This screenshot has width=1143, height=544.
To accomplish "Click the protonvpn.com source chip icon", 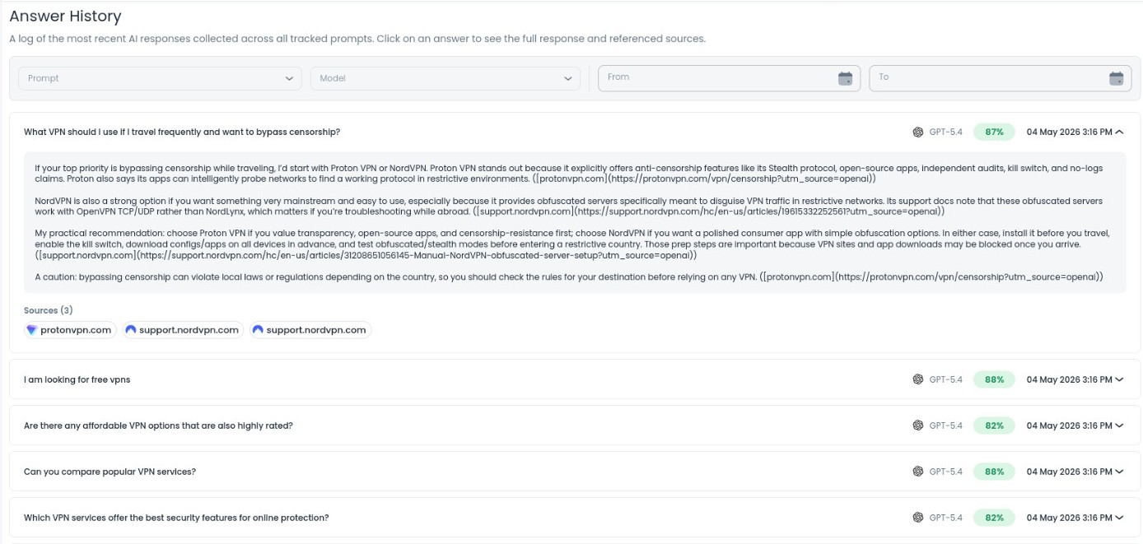I will pyautogui.click(x=32, y=330).
